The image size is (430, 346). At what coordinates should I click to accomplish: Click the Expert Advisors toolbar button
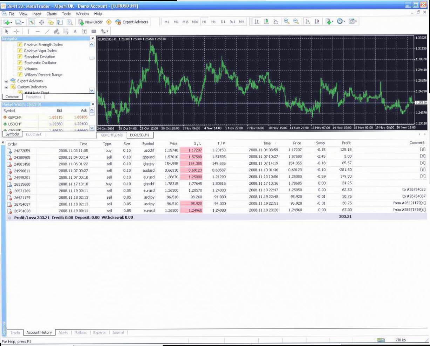point(132,22)
